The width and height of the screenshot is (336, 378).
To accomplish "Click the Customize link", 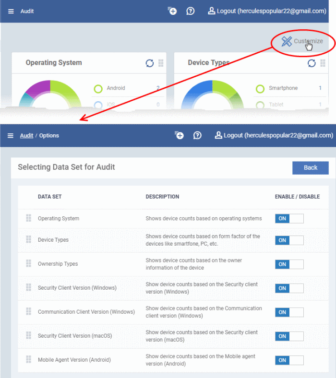I will pos(308,41).
